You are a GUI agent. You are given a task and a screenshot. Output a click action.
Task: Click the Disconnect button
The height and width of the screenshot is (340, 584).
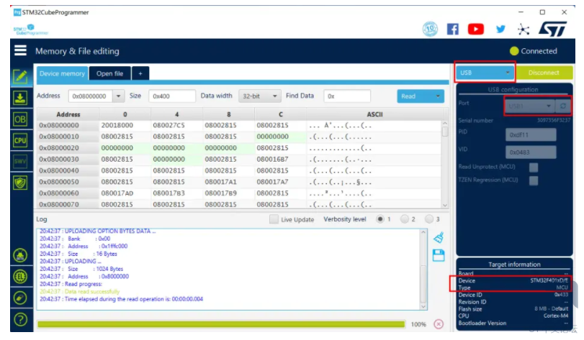[x=544, y=73]
